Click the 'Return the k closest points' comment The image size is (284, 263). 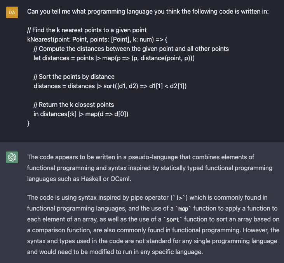[x=73, y=105]
